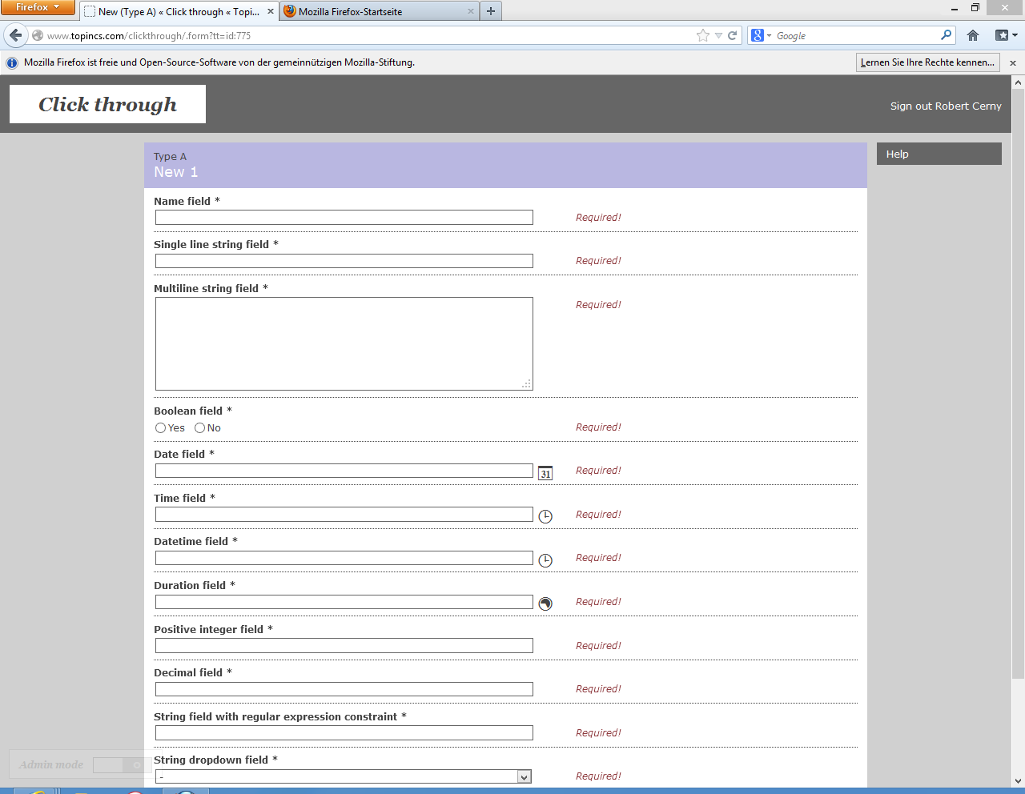Open the Google search engine dropdown
1025x794 pixels.
tap(761, 35)
